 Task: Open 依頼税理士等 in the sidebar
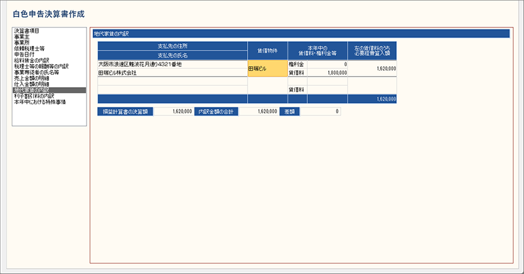[x=29, y=49]
